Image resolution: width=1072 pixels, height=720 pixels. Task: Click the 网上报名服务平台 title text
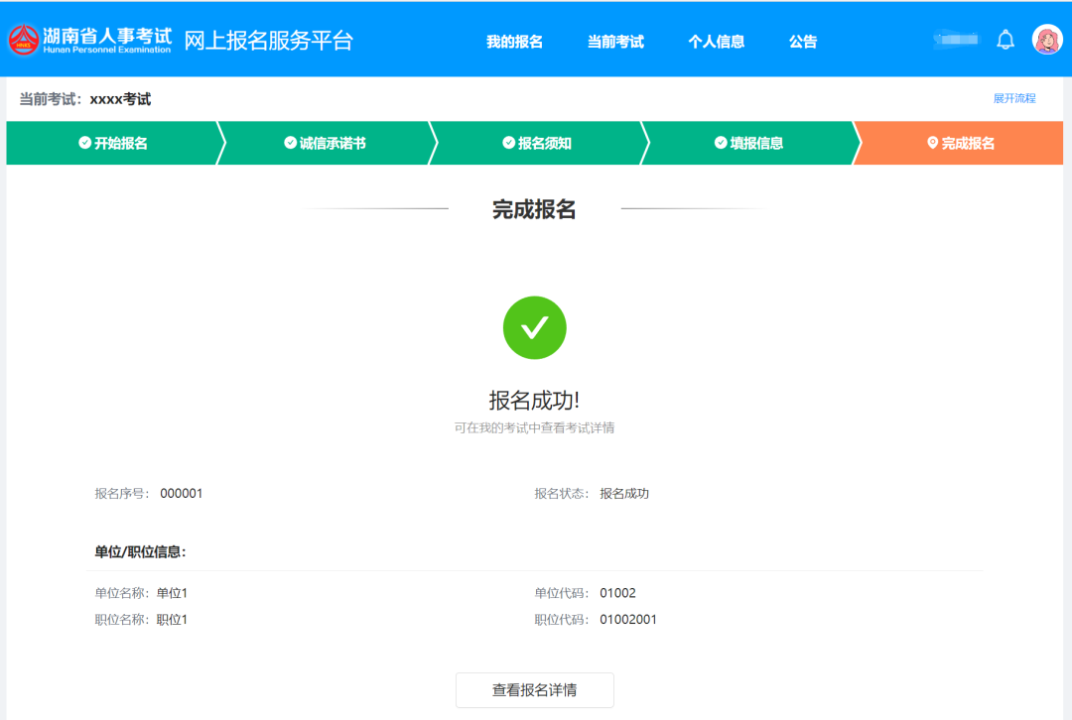tap(268, 41)
